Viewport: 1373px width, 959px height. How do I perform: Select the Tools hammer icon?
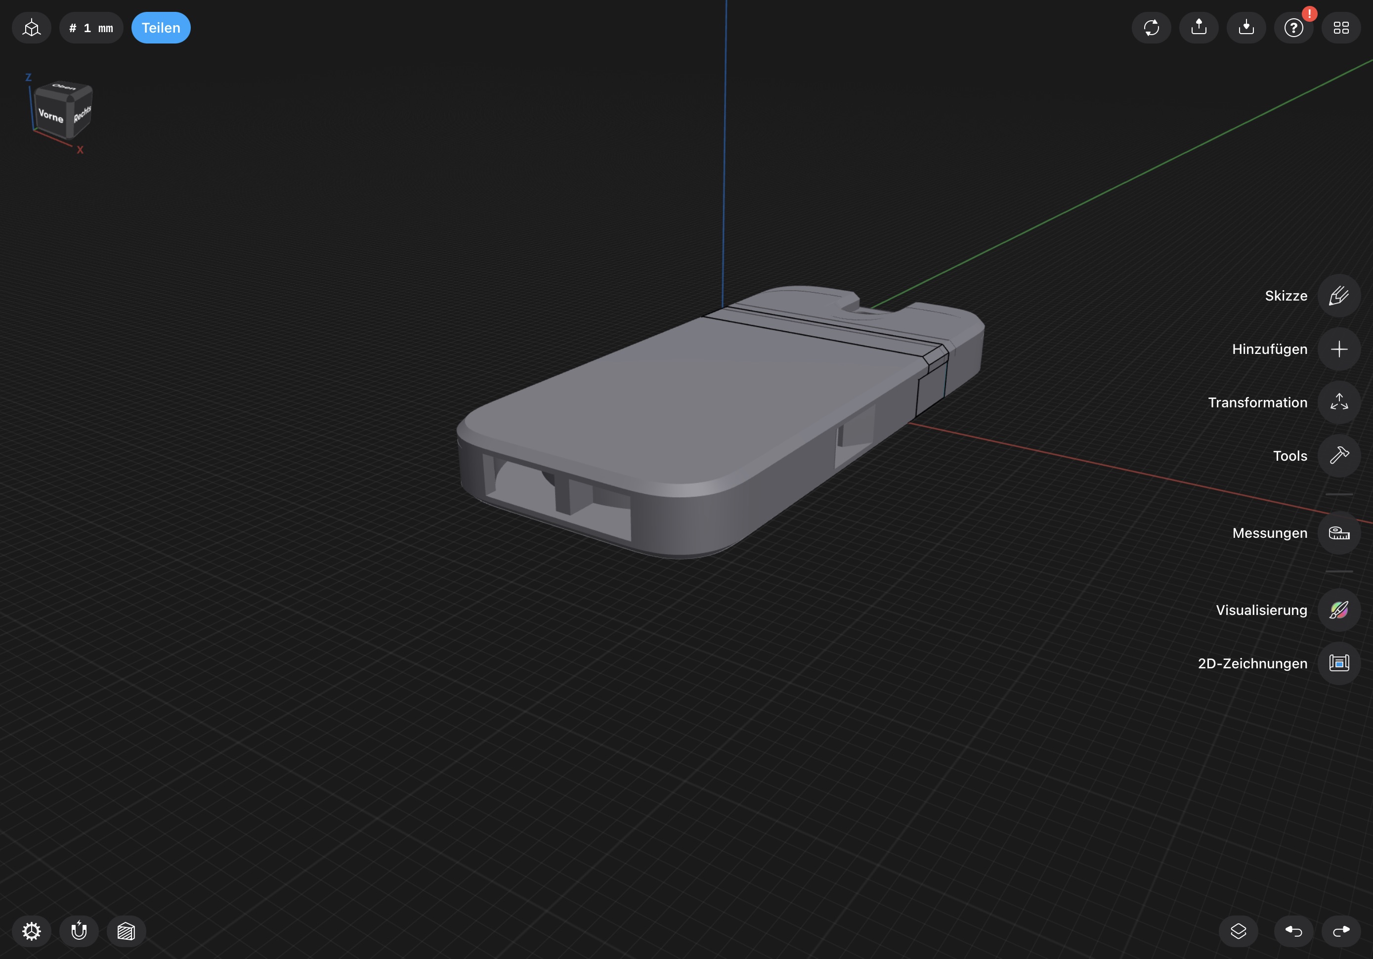point(1339,456)
